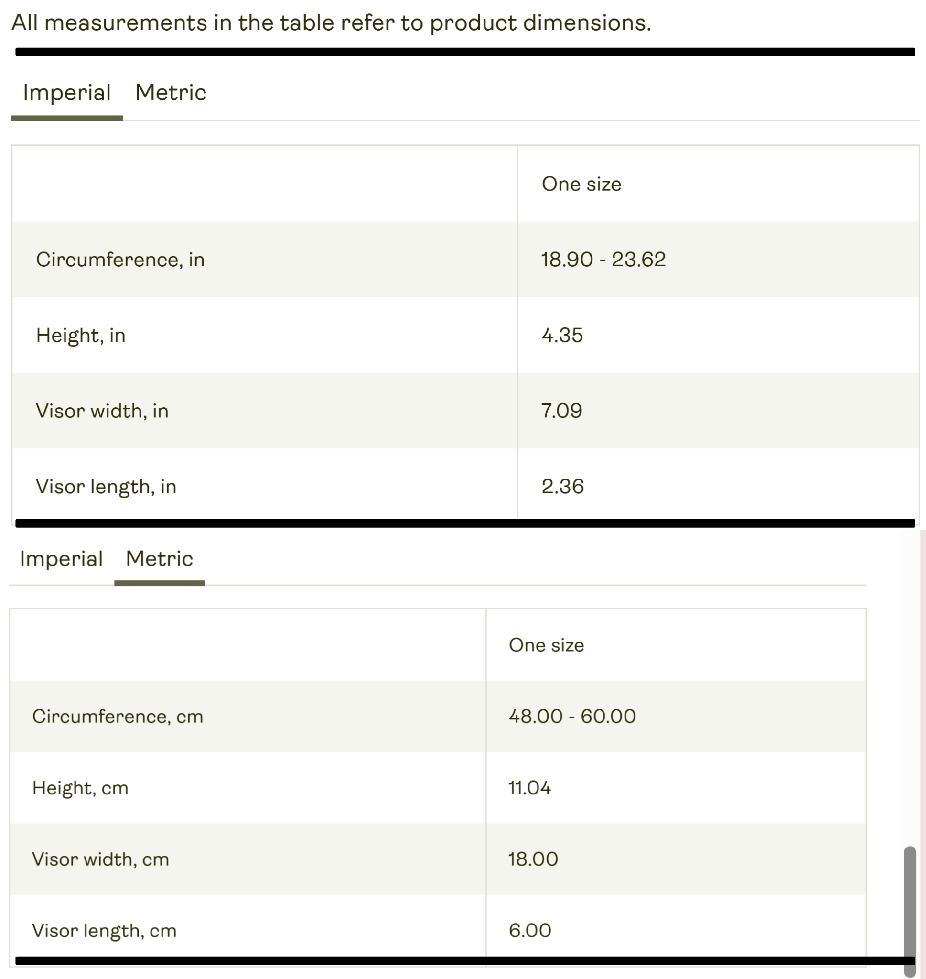Image resolution: width=926 pixels, height=979 pixels.
Task: Switch to Metric tab above the inch table
Action: [171, 93]
